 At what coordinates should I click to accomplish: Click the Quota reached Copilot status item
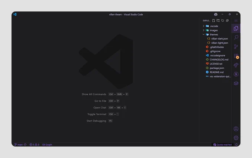(222, 145)
